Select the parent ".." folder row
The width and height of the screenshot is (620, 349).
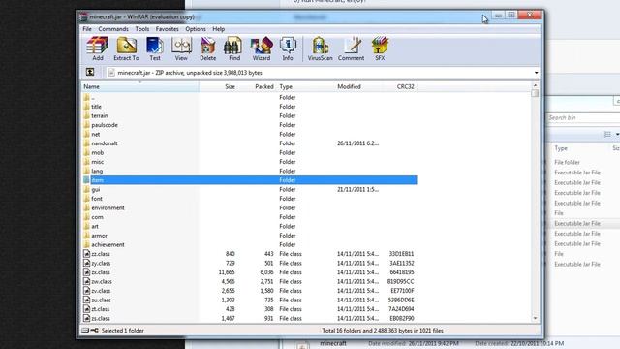250,97
